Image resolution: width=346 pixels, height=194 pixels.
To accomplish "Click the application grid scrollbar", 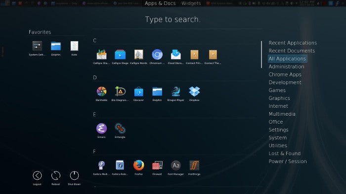I will pos(261,55).
